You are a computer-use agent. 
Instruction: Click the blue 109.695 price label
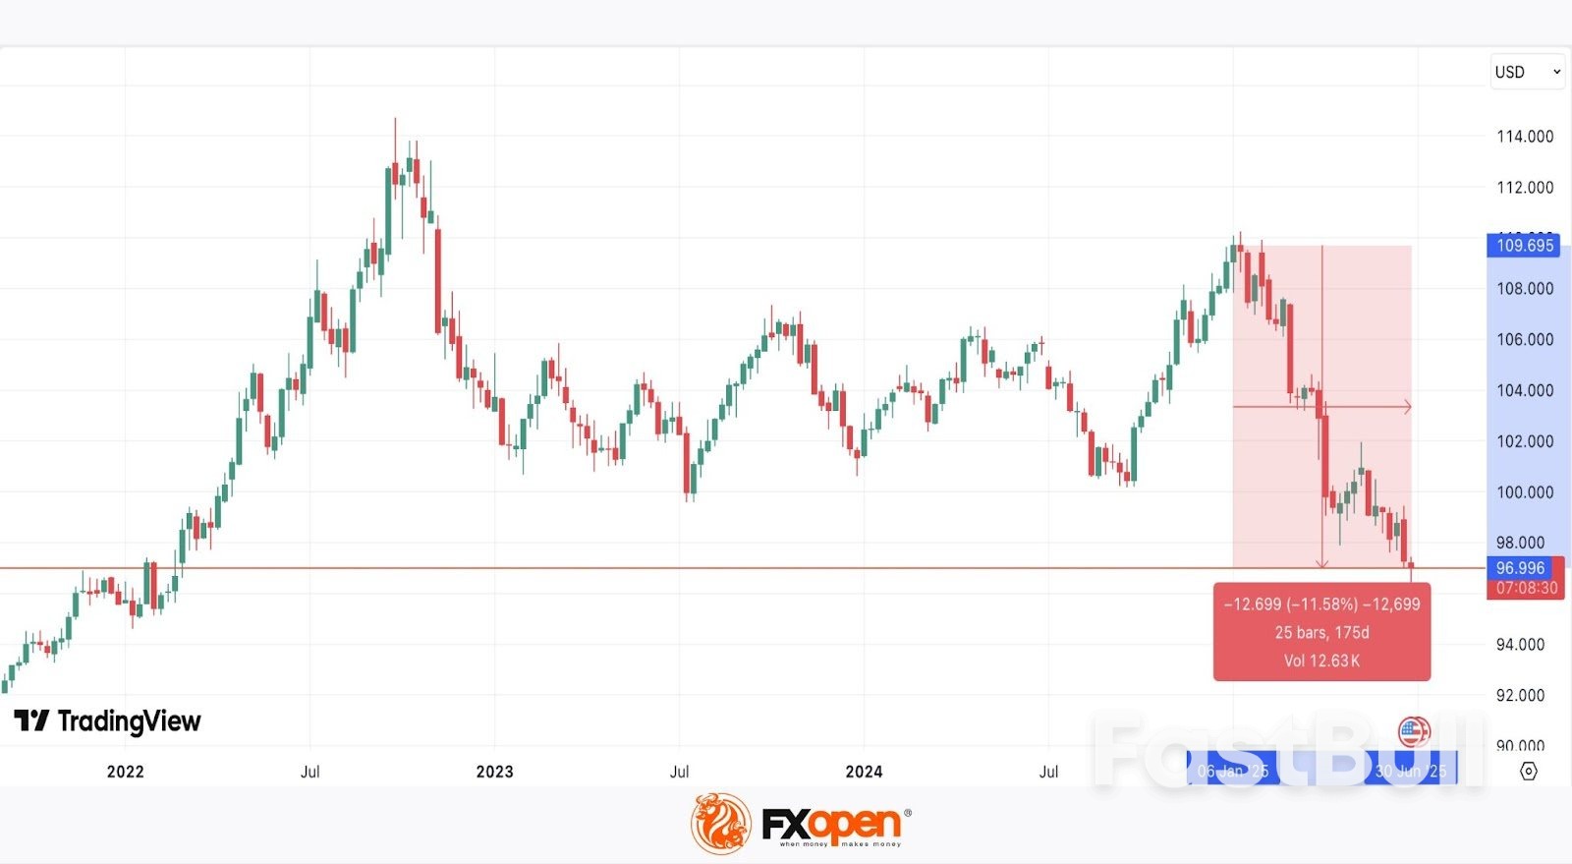point(1522,245)
